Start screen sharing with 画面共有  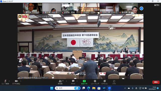[x=84, y=82]
